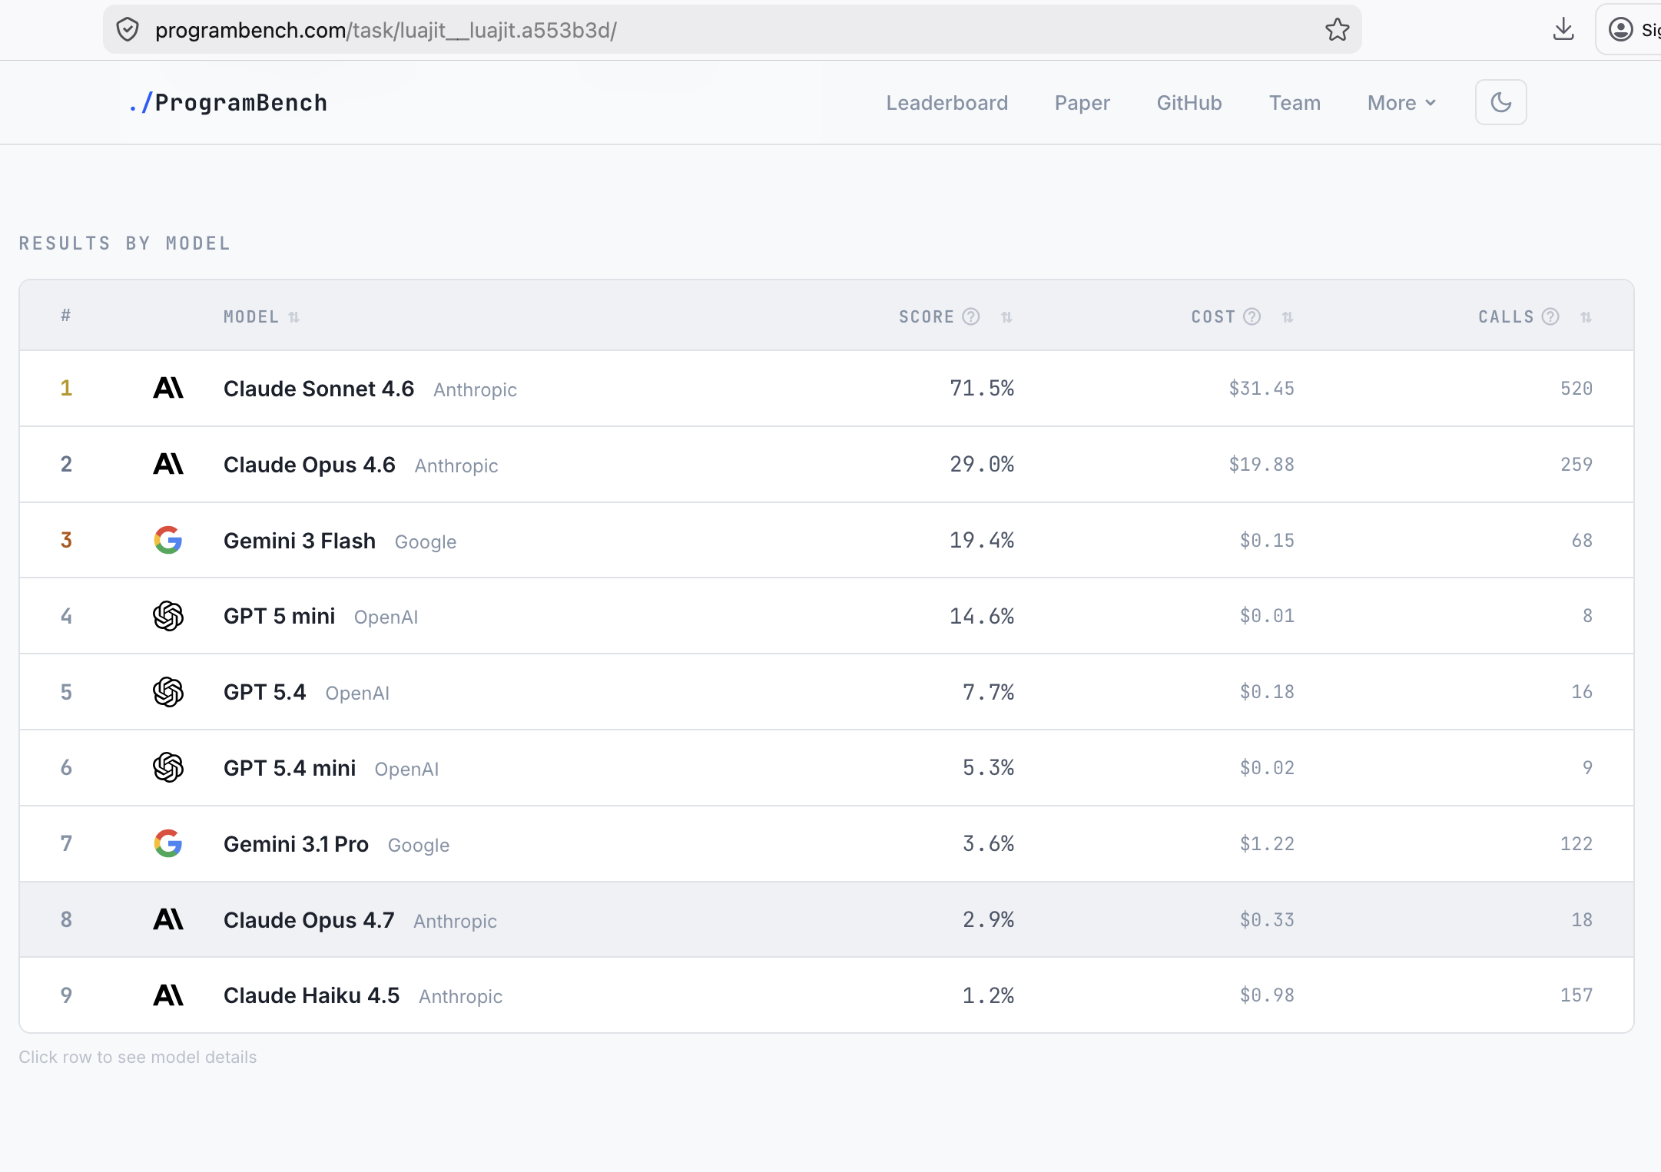Open GPT 5.4 mini model details
The height and width of the screenshot is (1172, 1661).
(290, 768)
